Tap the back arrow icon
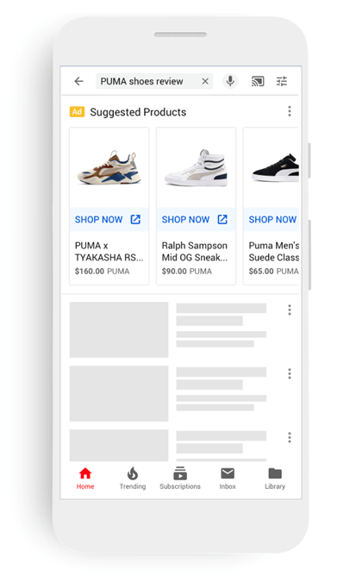Screen dimensions: 356x582 coord(78,81)
